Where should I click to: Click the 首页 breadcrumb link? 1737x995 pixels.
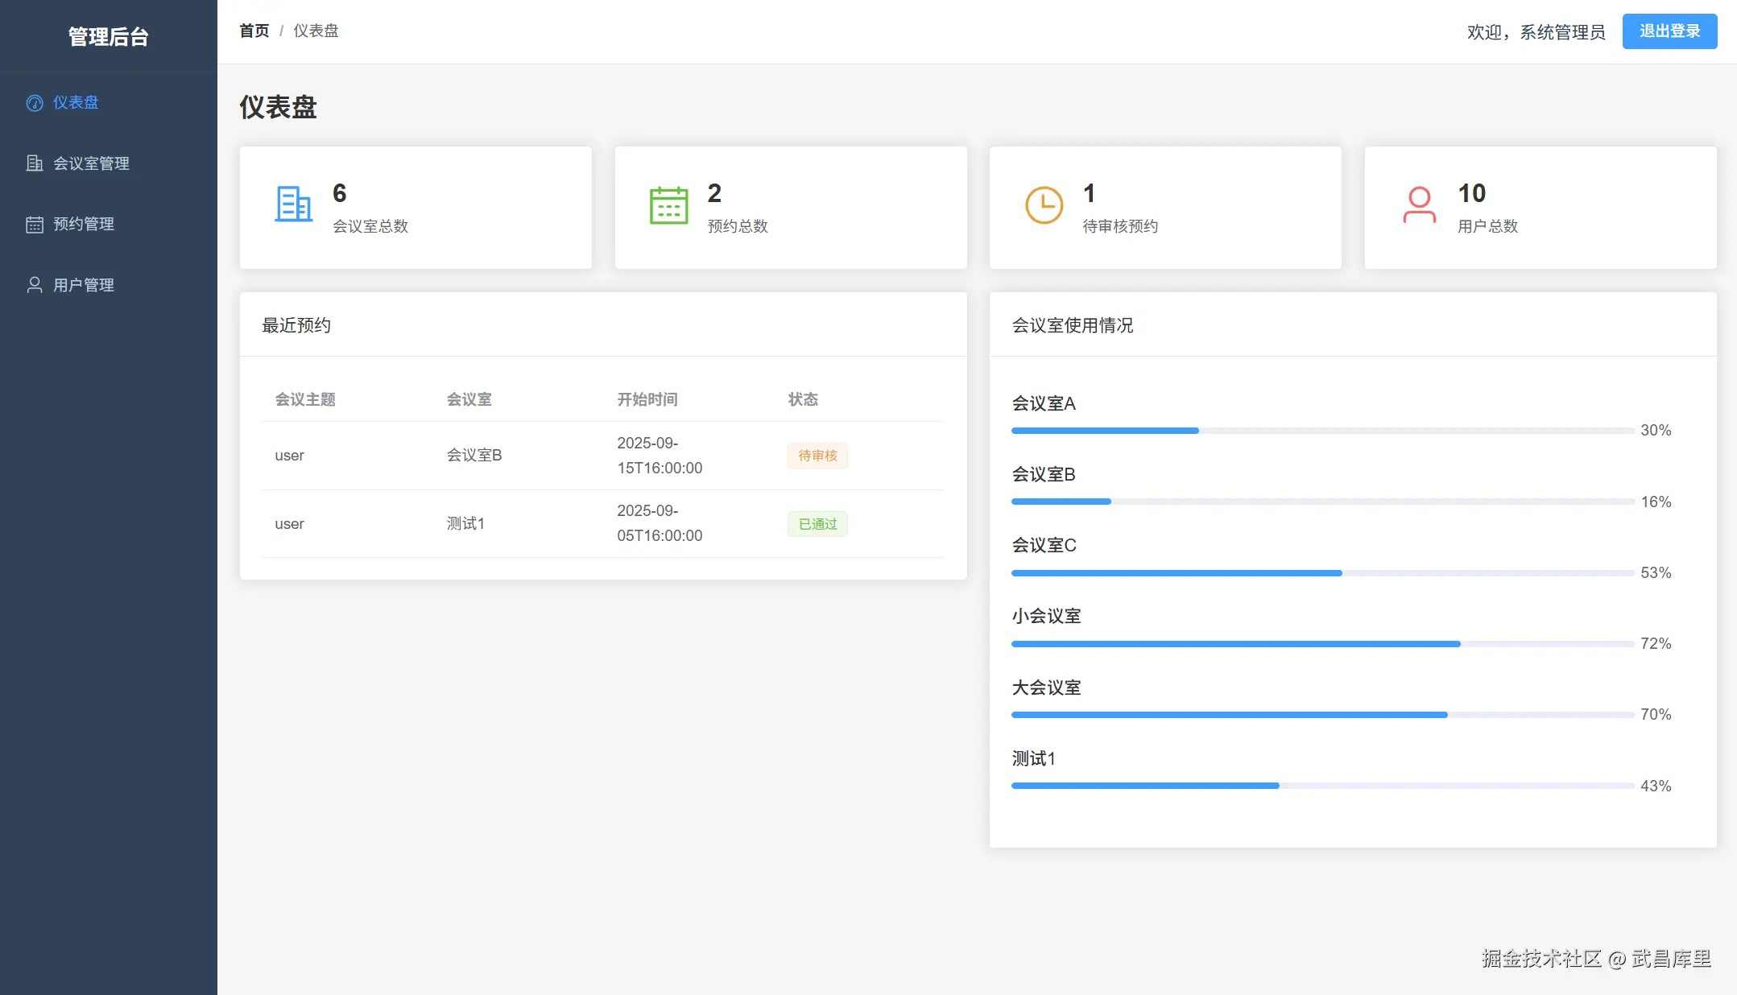pos(254,31)
